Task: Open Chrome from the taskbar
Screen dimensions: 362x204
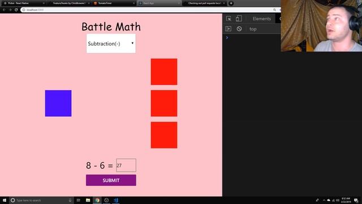Action: [97, 200]
